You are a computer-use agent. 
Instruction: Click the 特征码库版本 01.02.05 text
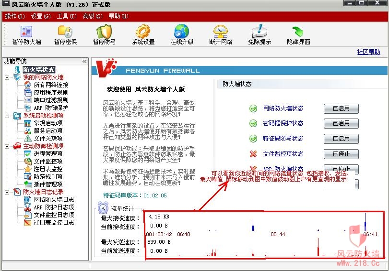point(135,195)
